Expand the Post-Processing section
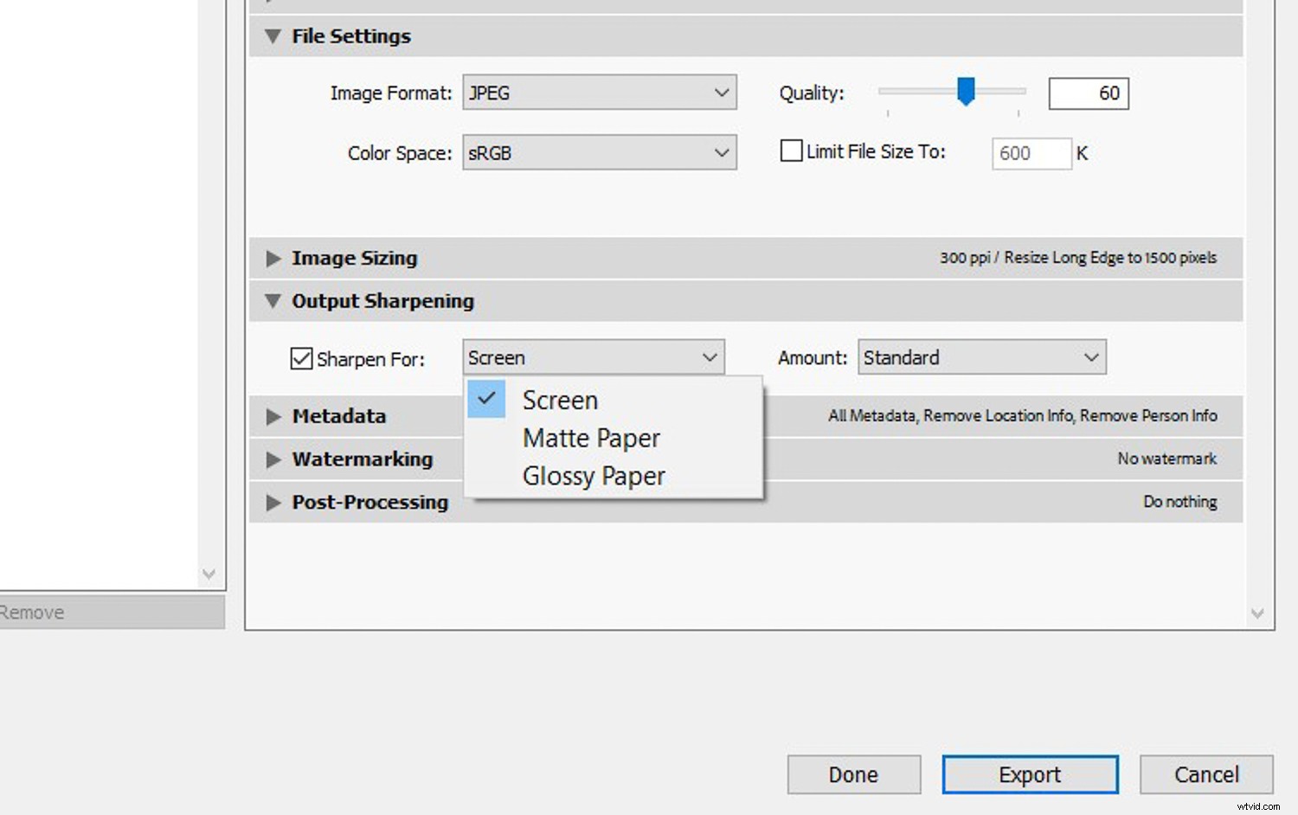 pos(273,503)
